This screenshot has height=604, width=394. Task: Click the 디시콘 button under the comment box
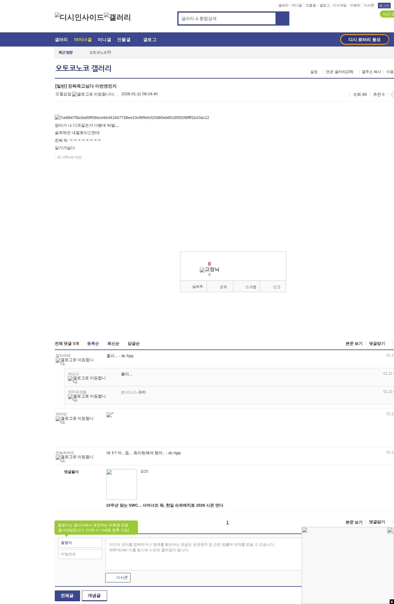[x=118, y=577]
